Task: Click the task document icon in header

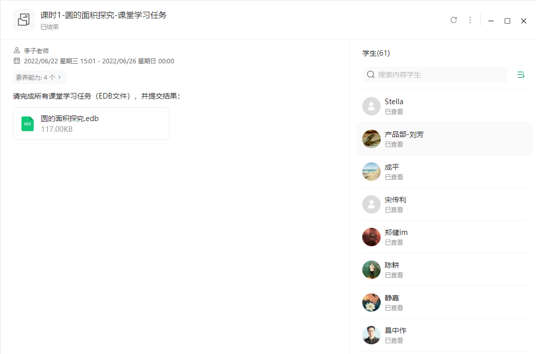Action: coord(24,20)
